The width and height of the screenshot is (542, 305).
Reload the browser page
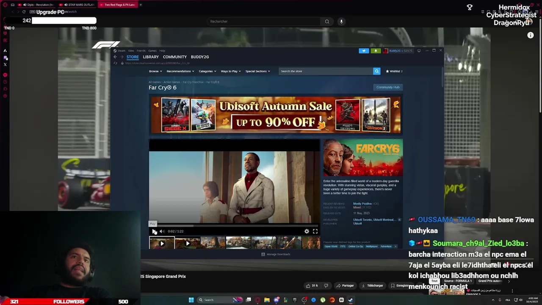point(24,12)
